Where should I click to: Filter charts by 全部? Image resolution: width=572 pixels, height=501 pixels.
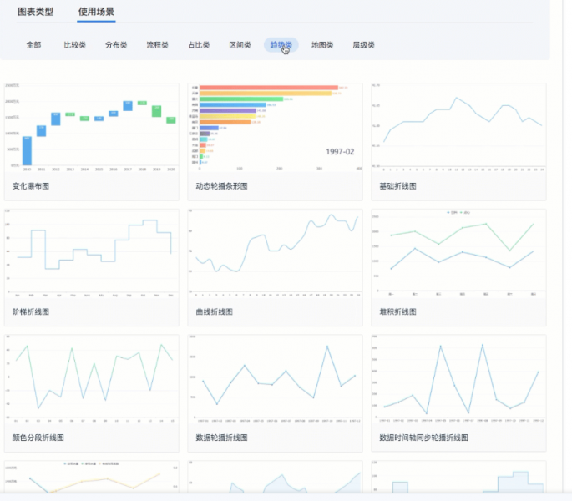(33, 45)
